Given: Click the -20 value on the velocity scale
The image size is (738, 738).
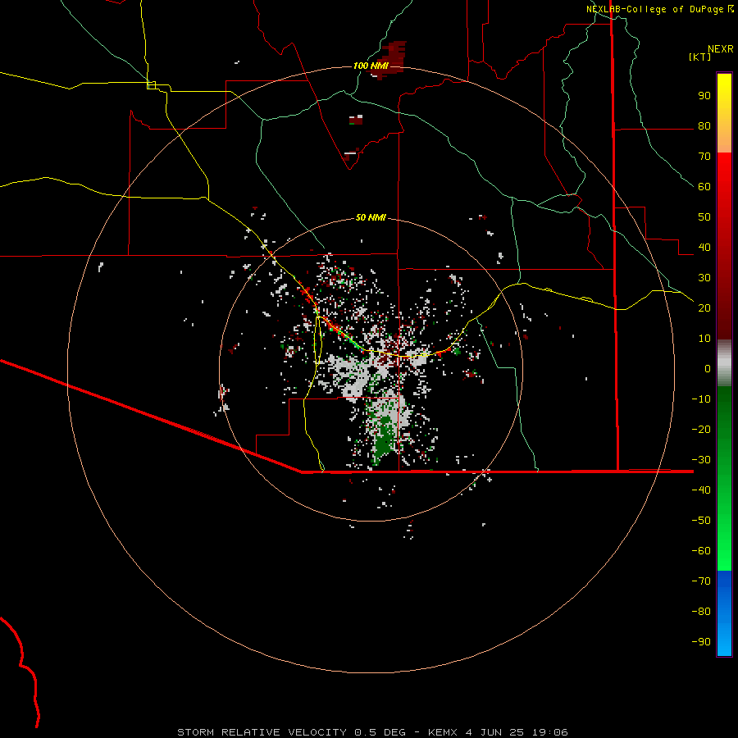Looking at the screenshot, I should [x=701, y=429].
